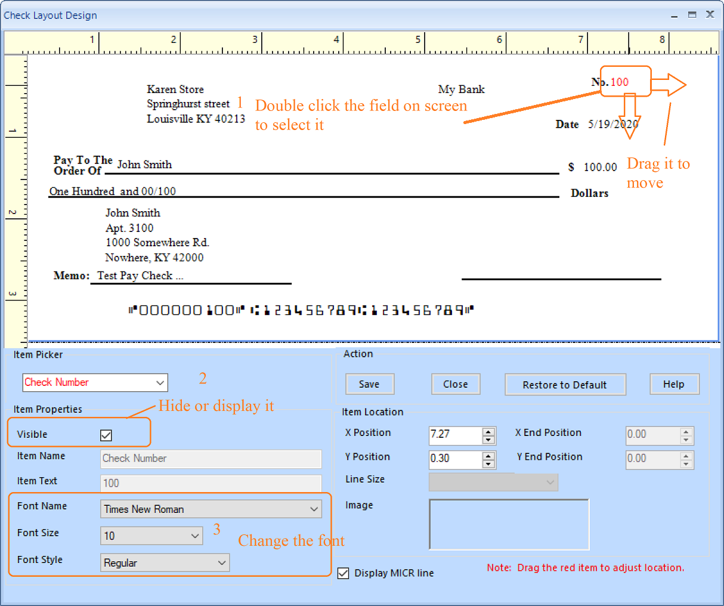Minimize the Check Layout Design window
724x606 pixels.
(x=674, y=15)
